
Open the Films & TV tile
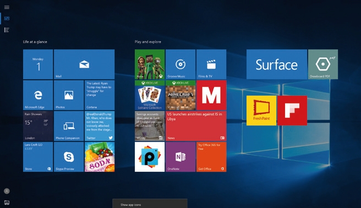click(211, 64)
